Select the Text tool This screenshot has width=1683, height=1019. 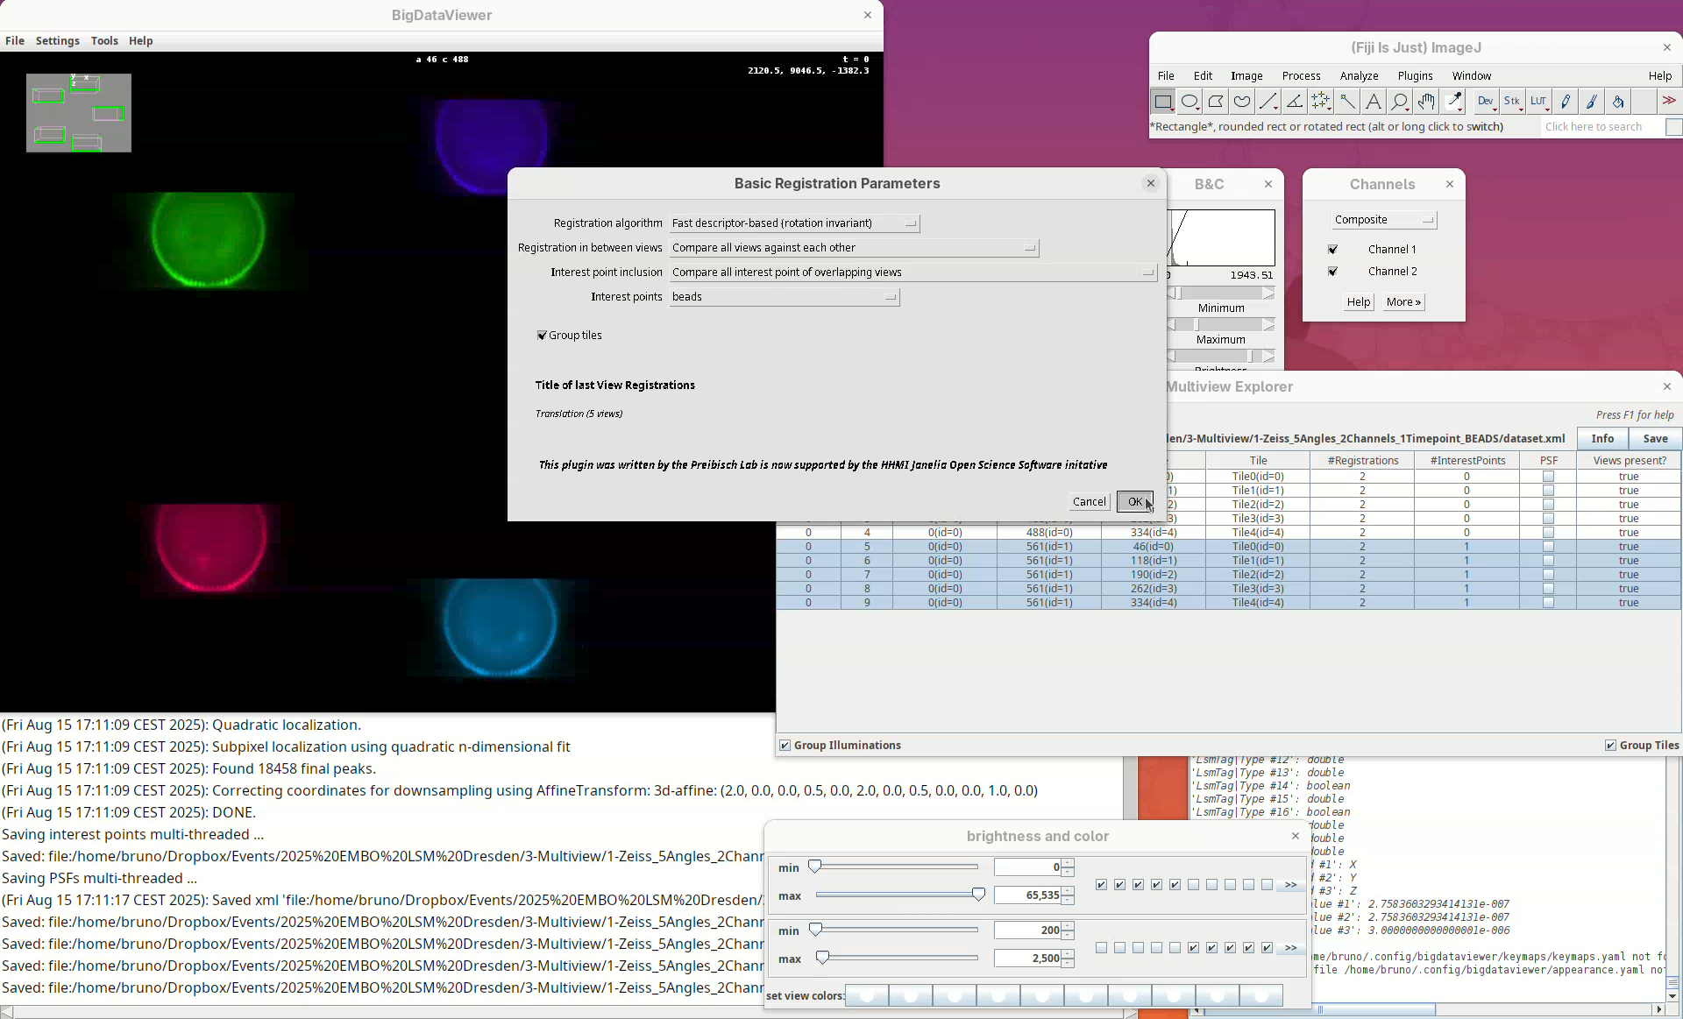(x=1374, y=102)
